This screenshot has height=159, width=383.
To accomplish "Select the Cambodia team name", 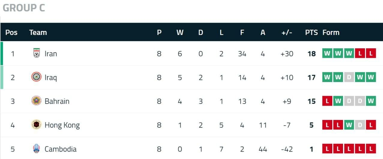I will tap(60, 149).
